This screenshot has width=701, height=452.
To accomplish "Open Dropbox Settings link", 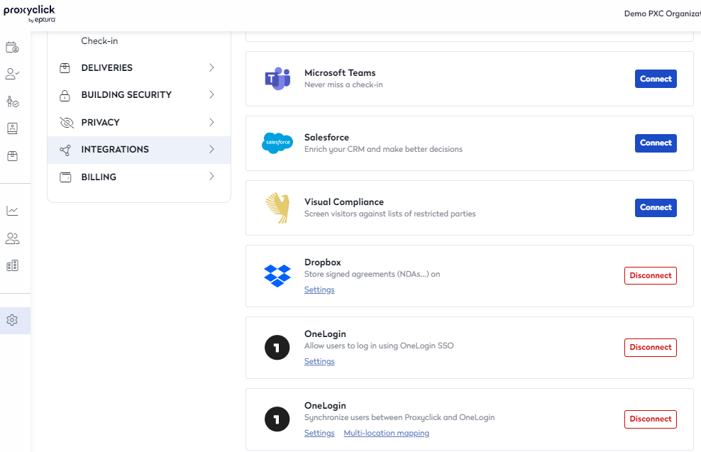I will tap(319, 290).
